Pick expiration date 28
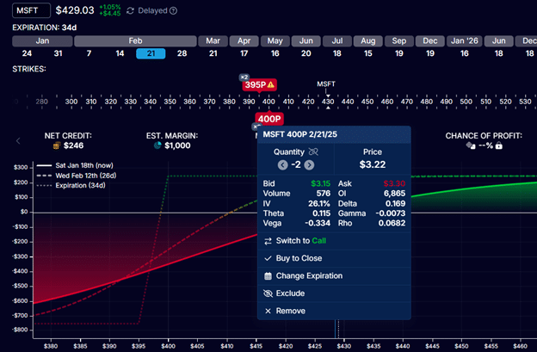The image size is (537, 352). tap(182, 53)
